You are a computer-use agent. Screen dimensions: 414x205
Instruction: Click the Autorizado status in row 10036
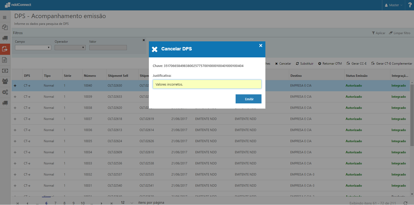pos(354,130)
